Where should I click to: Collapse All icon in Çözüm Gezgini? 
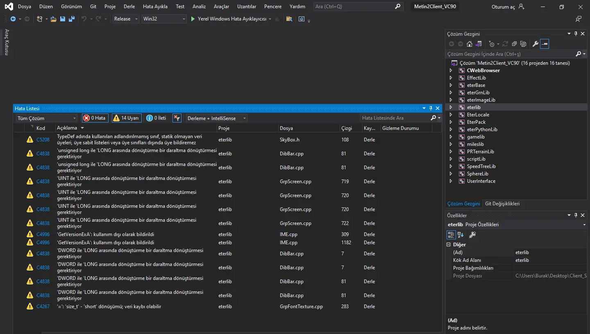click(514, 44)
